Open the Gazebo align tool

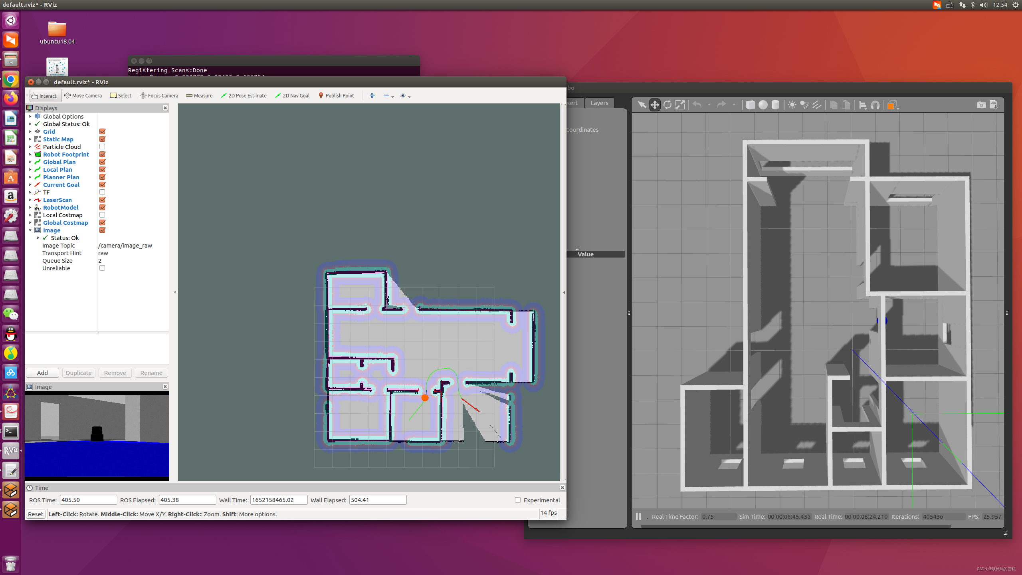coord(863,105)
